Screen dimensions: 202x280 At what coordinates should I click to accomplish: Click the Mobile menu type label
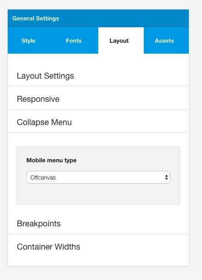click(51, 160)
